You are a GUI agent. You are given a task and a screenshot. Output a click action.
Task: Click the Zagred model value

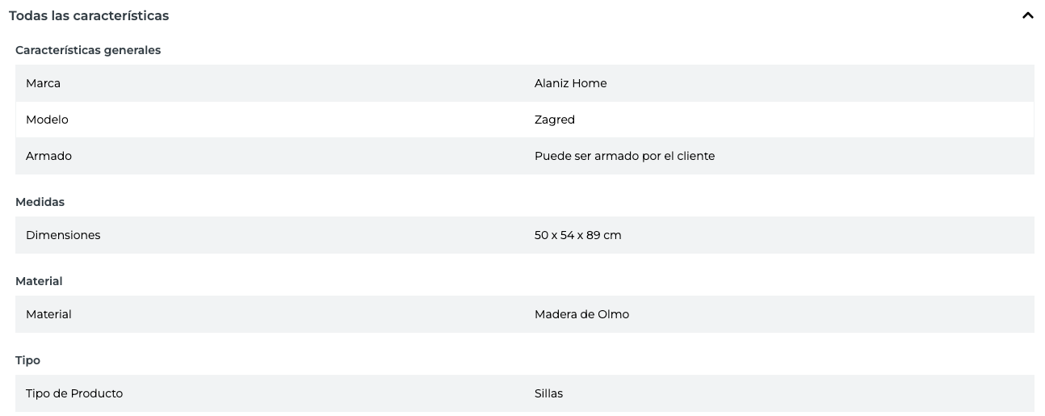coord(554,120)
